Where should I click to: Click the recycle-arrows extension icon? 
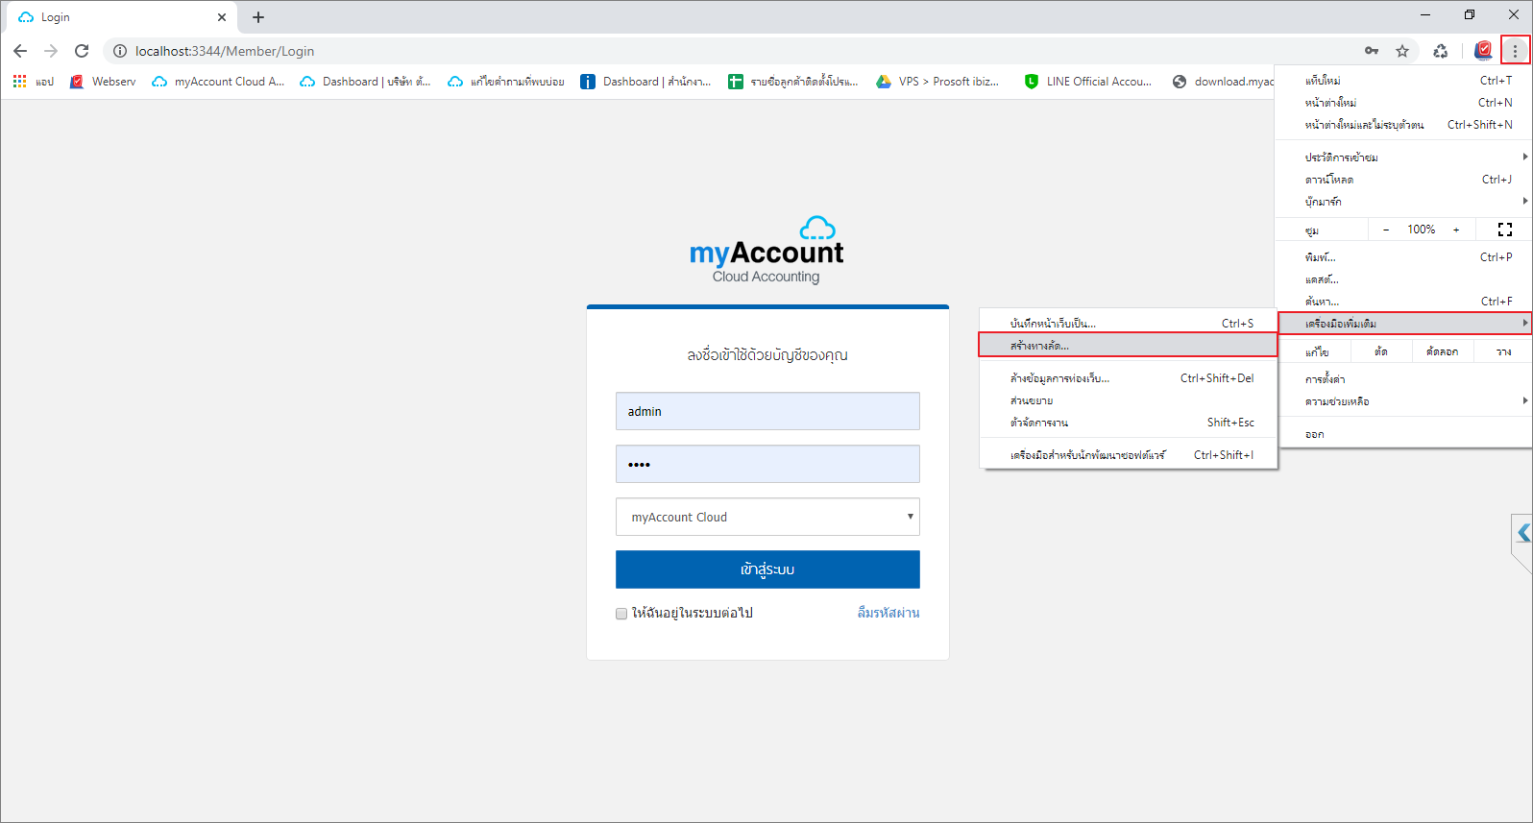[x=1441, y=51]
